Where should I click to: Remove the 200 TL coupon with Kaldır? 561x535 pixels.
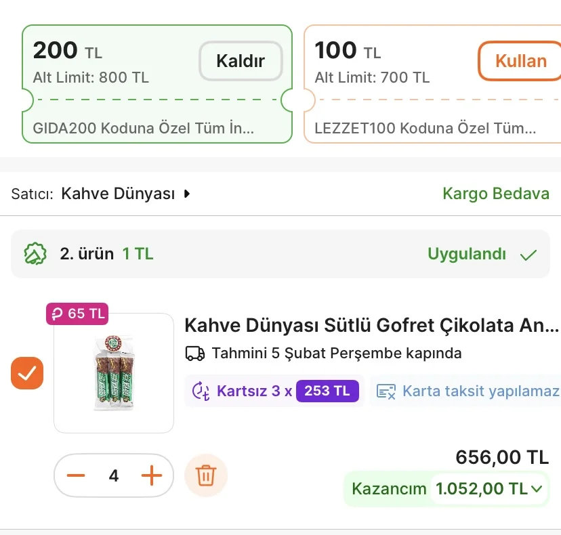tap(240, 61)
